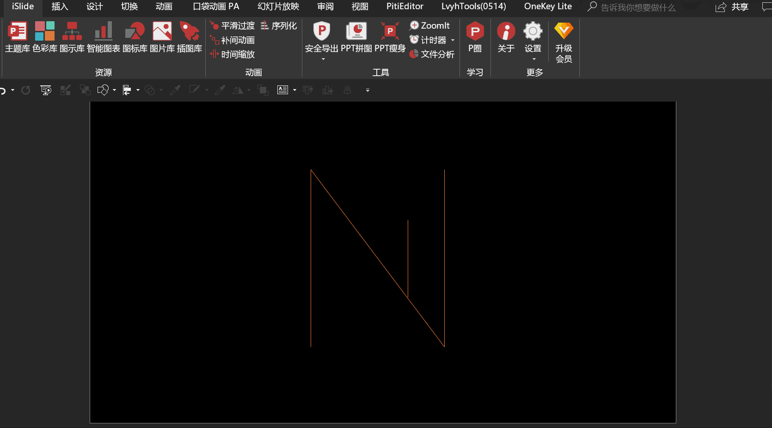This screenshot has height=428, width=772.
Task: Expand the 计时器 timer dropdown arrow
Action: coord(453,40)
